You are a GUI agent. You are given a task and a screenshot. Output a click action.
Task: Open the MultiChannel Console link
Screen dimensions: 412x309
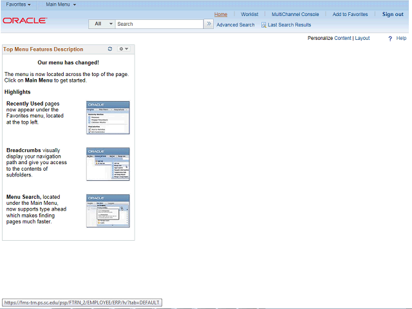pyautogui.click(x=295, y=14)
